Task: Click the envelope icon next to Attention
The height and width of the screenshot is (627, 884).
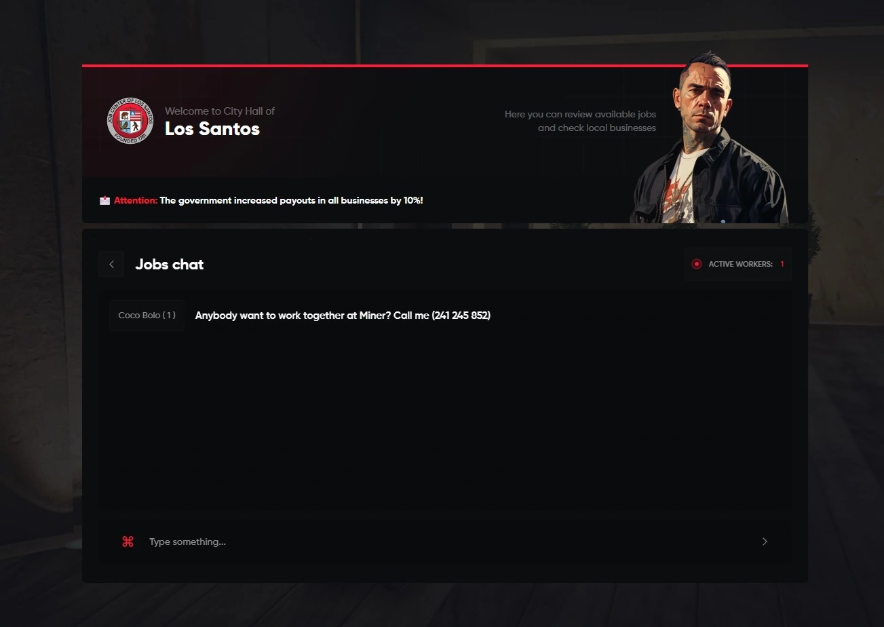Action: coord(104,200)
